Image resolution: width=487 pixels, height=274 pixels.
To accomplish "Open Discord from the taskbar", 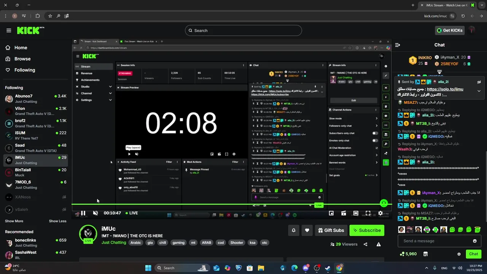I will (x=306, y=268).
